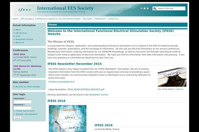The width and height of the screenshot is (199, 132).
Task: Click the 'Vienna, Austria' sidebar text
Action: 21,72
